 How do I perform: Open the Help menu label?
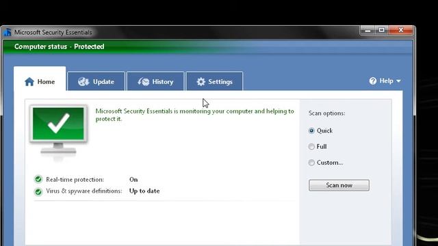point(386,81)
